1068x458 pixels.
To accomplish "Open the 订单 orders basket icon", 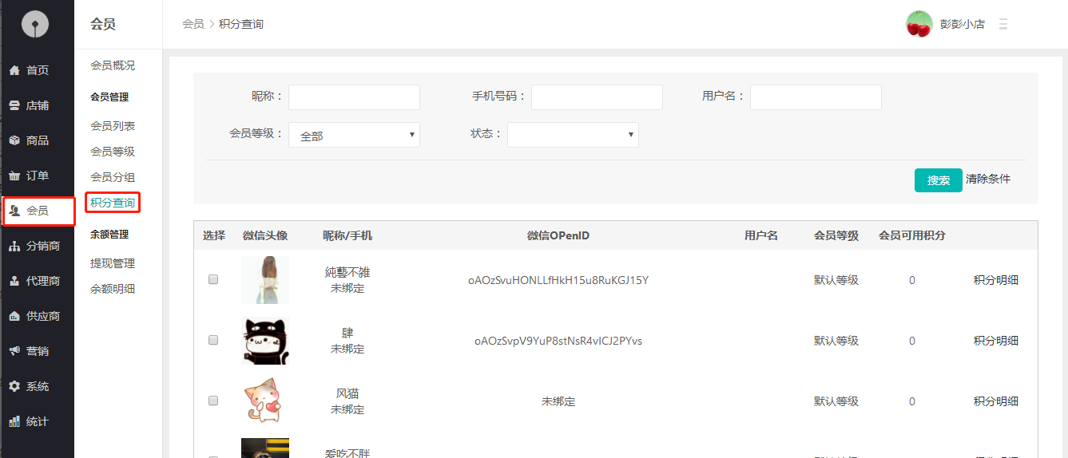I will click(x=14, y=176).
